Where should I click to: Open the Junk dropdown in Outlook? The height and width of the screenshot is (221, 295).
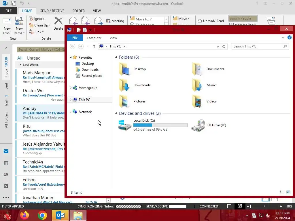click(36, 32)
